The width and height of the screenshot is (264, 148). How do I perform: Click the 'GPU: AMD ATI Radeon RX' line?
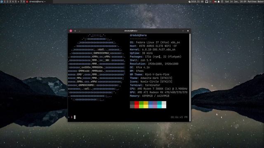tap(158, 92)
